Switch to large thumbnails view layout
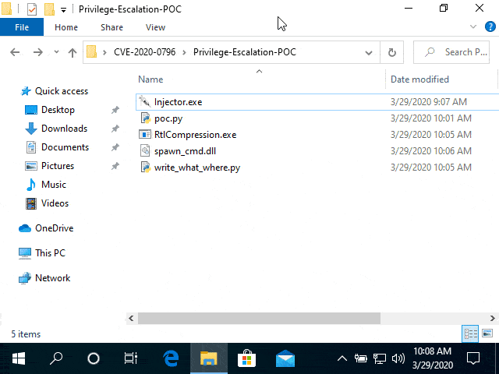This screenshot has height=374, width=499. 487,333
